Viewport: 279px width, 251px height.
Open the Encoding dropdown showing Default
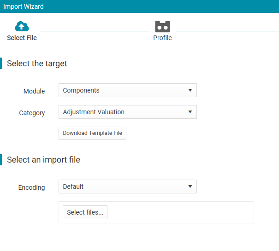pyautogui.click(x=128, y=187)
